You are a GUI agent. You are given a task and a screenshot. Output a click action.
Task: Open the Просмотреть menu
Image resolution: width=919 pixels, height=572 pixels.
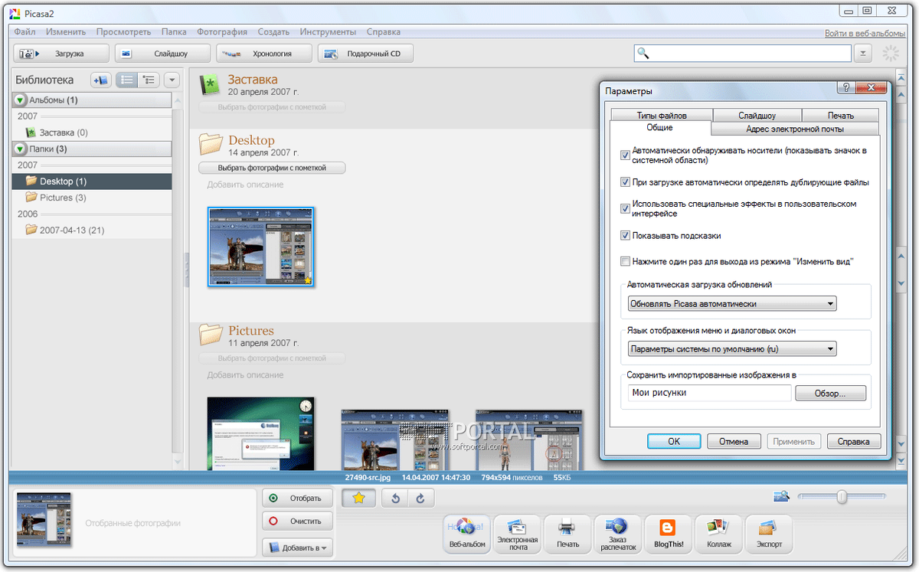click(x=124, y=32)
